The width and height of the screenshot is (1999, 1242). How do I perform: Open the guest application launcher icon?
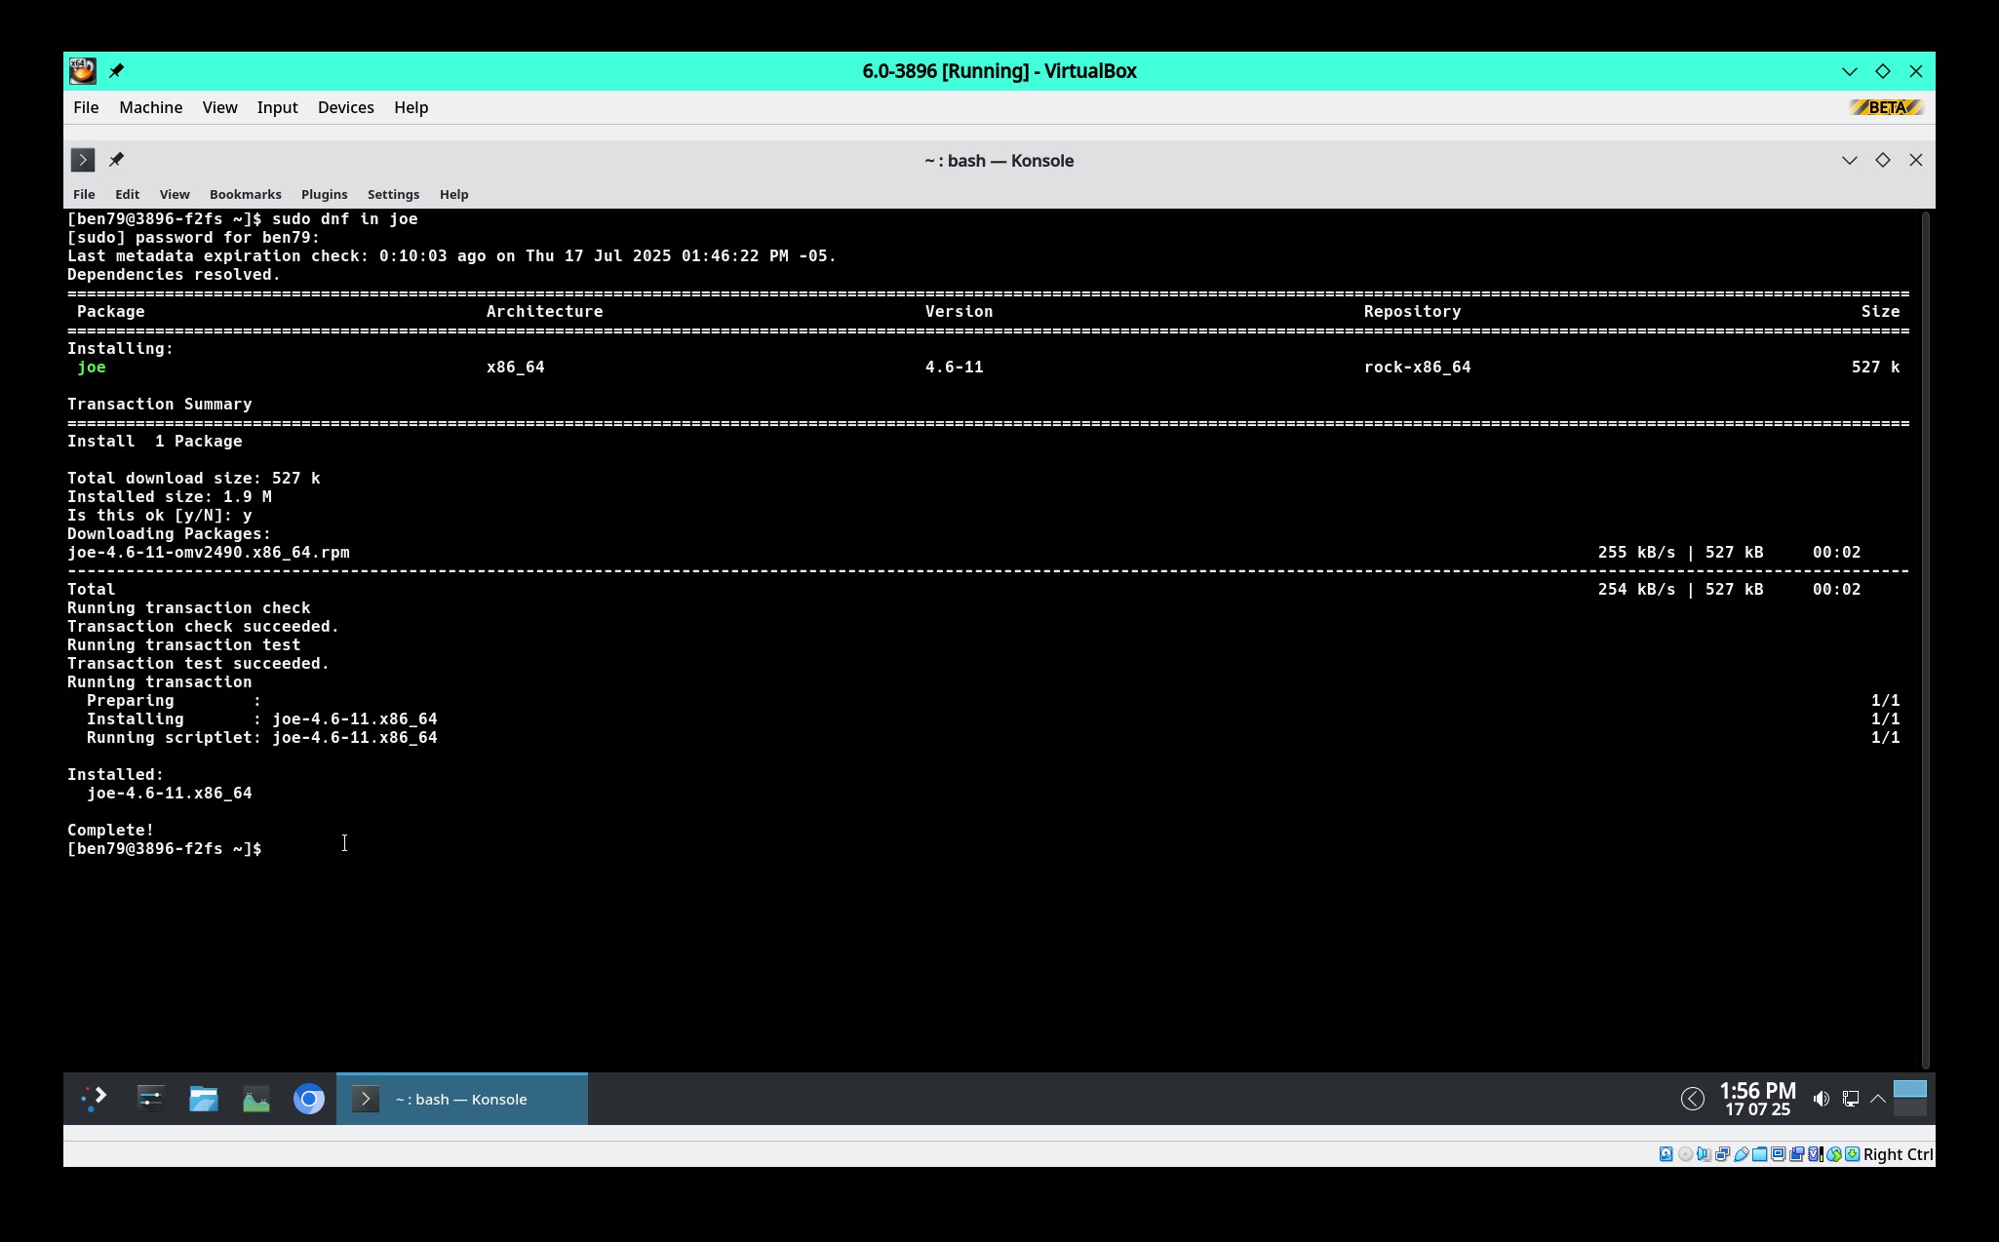[x=95, y=1099]
